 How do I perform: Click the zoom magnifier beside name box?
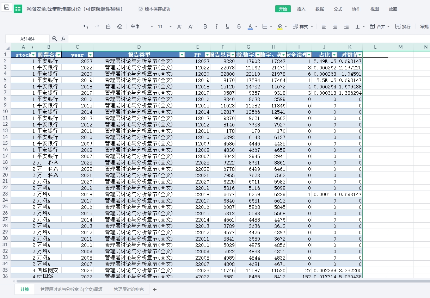click(55, 39)
